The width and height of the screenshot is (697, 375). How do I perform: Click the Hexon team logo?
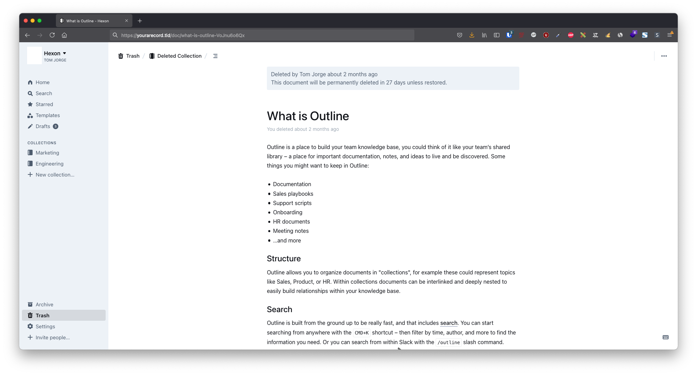pyautogui.click(x=34, y=56)
